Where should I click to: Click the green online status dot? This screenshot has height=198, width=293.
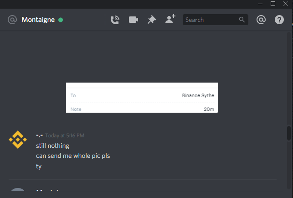coord(61,20)
